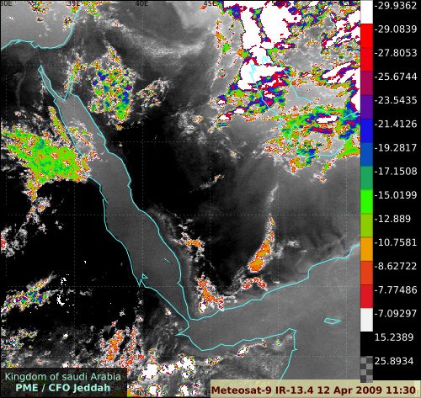Select the purple -23.5435 legend swatch

[x=366, y=107]
